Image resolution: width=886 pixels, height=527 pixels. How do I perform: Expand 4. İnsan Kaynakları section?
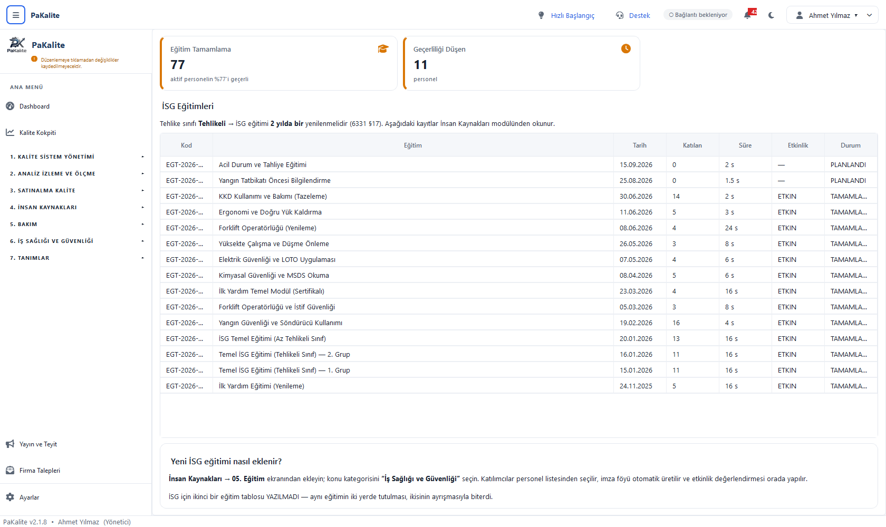click(x=76, y=207)
